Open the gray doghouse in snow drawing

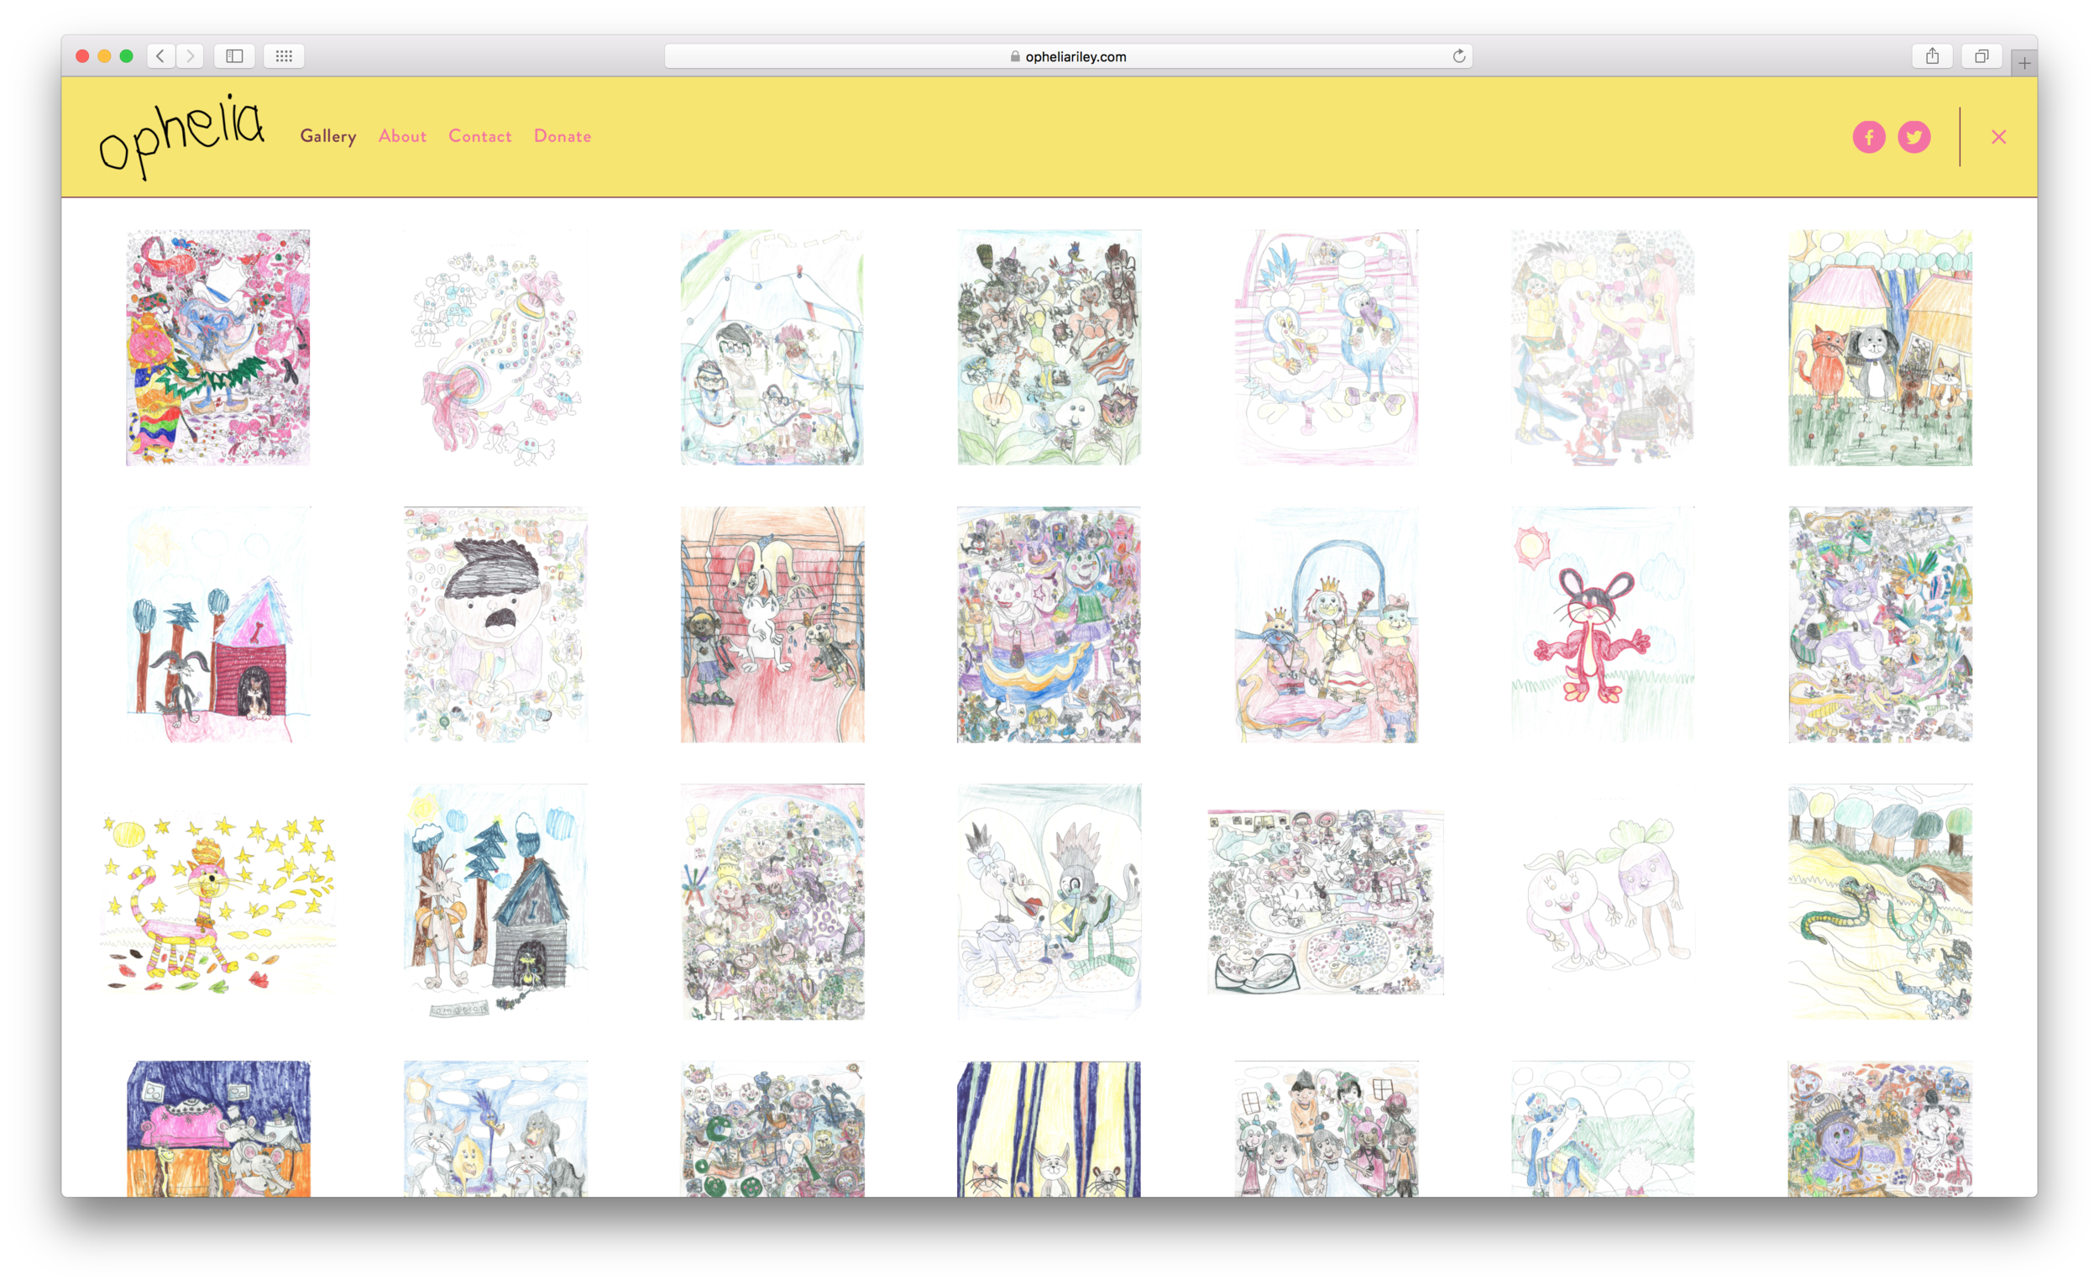[495, 902]
